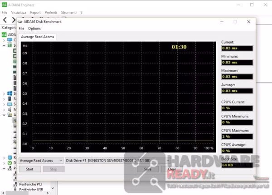Expand the display screen node in tree
Viewport: 272px width, 195px height.
[x=4, y=104]
